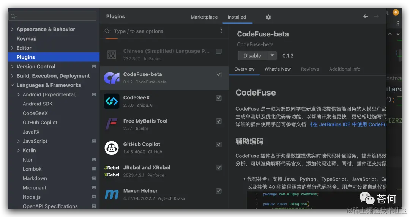410x217 pixels.
Task: Enable the Chinese (Simplified) Language Pack checkbox
Action: point(219,51)
